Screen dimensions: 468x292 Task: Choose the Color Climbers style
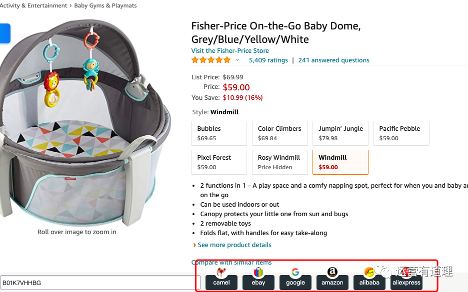280,133
